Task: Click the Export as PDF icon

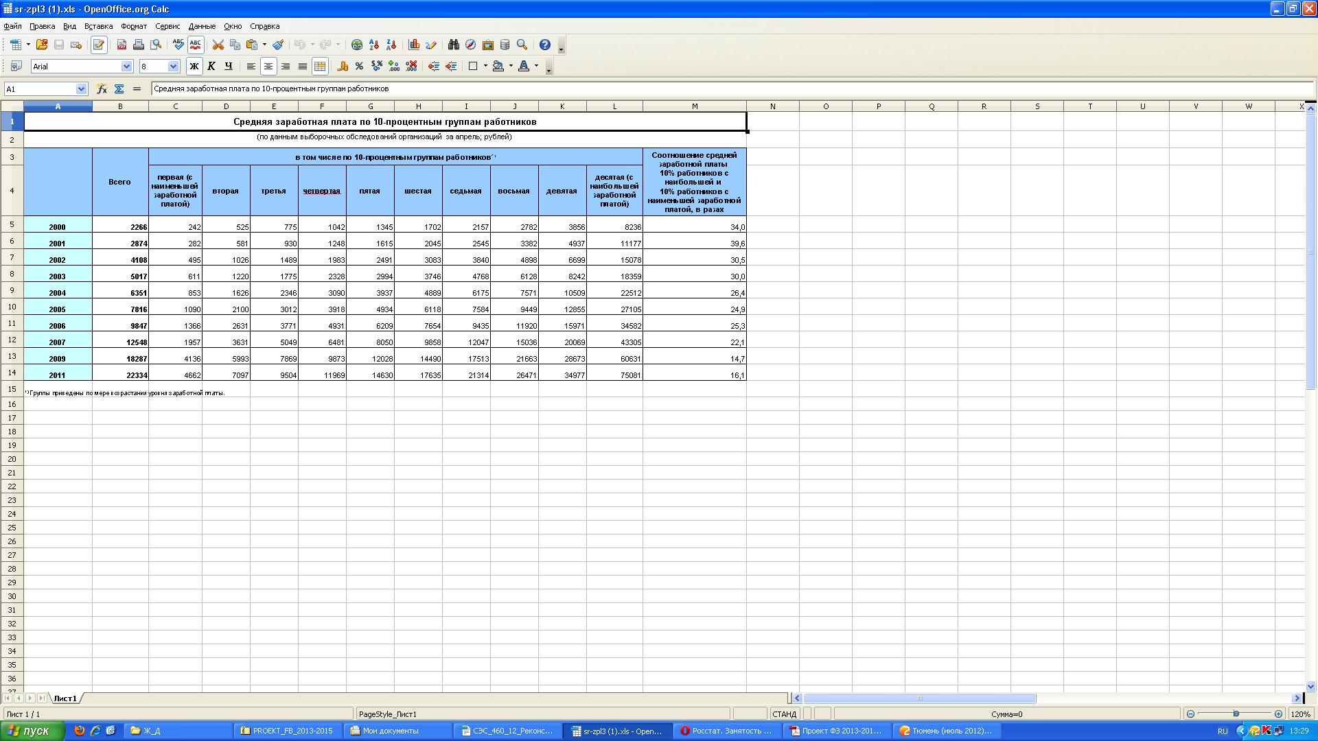Action: [122, 45]
